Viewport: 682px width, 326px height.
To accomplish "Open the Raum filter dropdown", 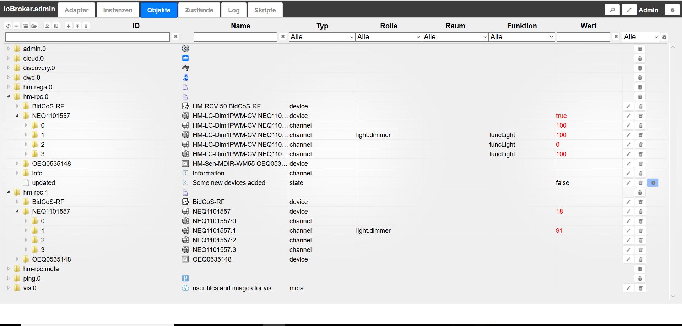I will [x=455, y=37].
